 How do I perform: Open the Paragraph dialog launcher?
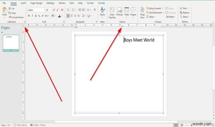[x=96, y=22]
